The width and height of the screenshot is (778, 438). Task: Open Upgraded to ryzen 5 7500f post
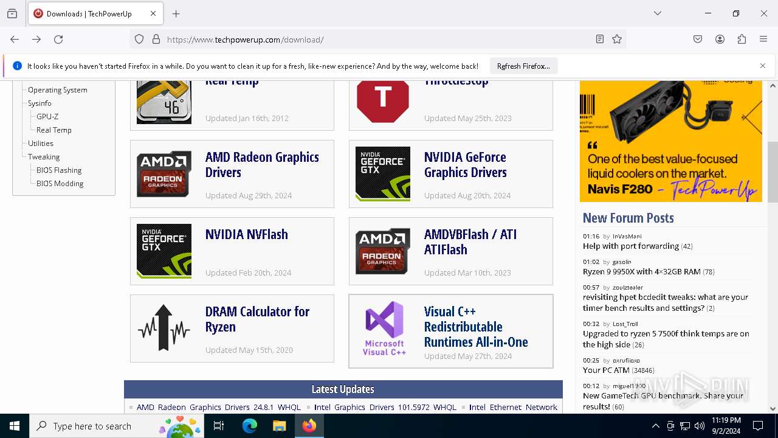(666, 339)
